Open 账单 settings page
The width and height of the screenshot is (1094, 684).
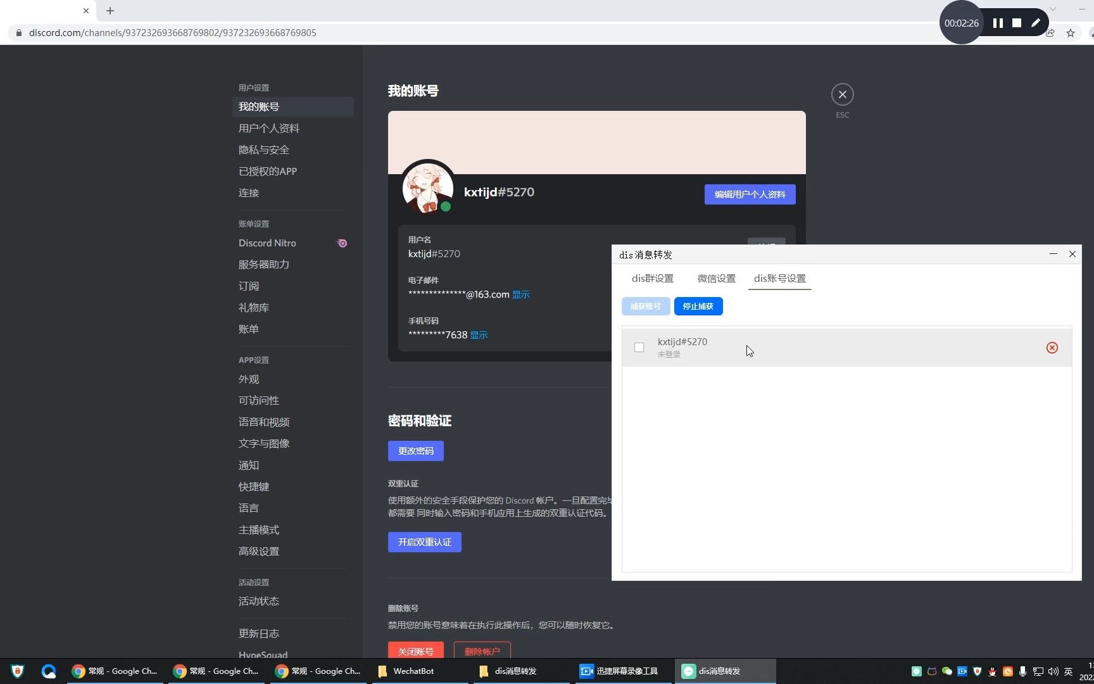pos(292,329)
